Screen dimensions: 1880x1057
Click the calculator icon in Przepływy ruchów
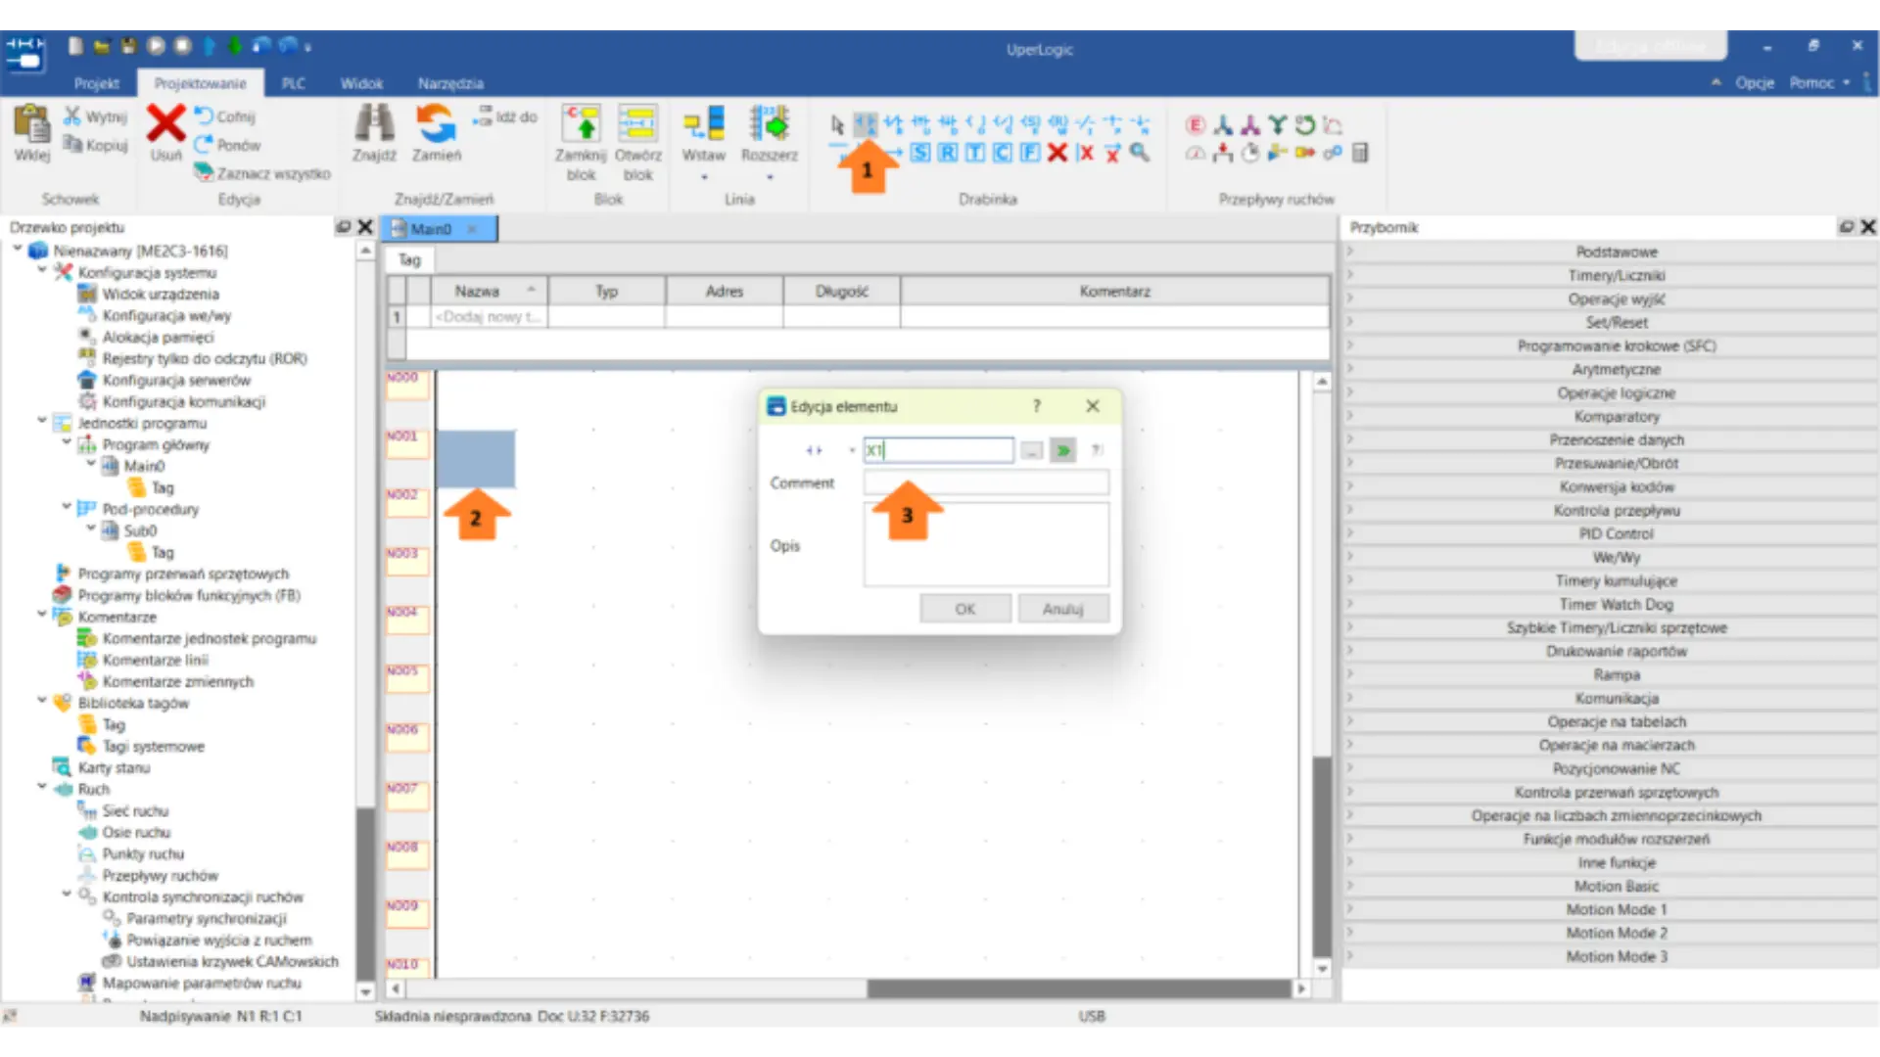[1360, 153]
